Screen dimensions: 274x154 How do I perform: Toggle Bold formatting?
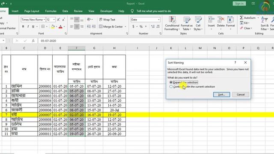23,27
